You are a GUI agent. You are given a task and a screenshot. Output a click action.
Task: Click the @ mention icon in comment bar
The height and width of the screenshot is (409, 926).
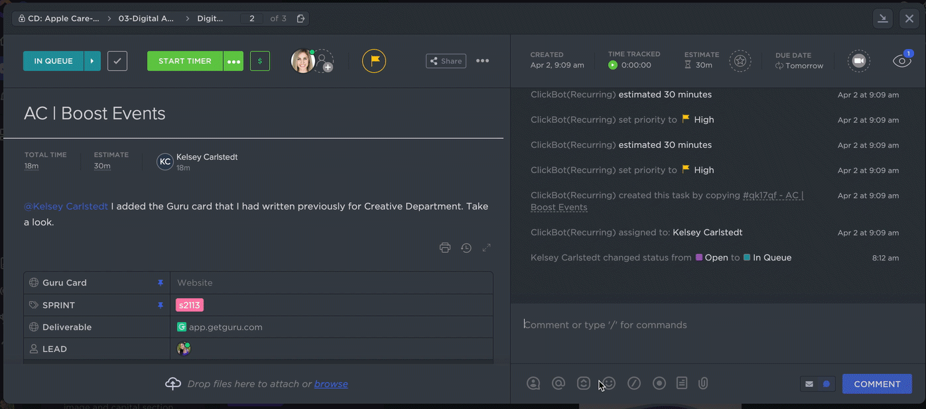point(559,383)
